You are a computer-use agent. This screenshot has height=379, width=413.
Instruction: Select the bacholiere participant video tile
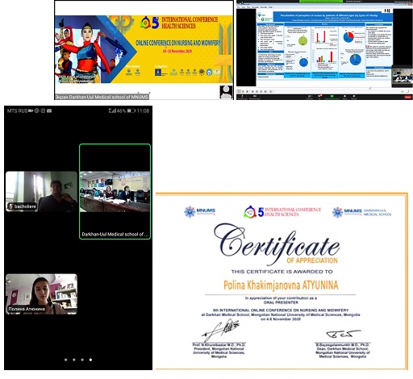point(41,191)
